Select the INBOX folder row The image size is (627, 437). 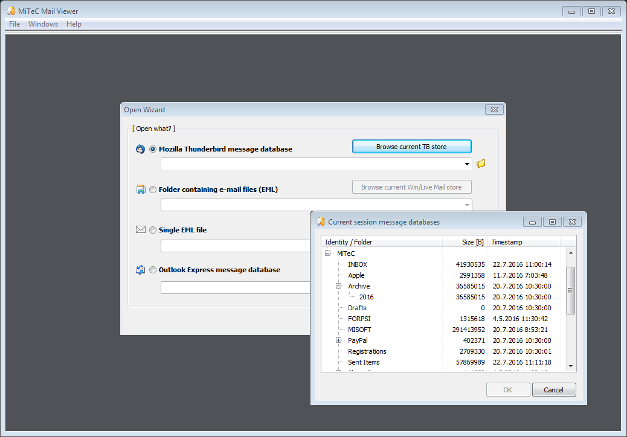coord(444,264)
